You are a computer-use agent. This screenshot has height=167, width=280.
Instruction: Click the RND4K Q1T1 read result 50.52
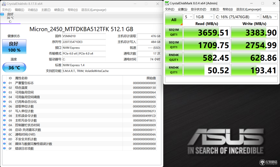pyautogui.click(x=207, y=70)
